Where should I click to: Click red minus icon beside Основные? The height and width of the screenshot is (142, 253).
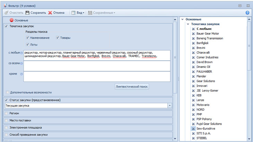point(11,20)
